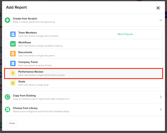Click the orange Documents icon
Viewport: 167px width, 133px height.
click(13, 54)
